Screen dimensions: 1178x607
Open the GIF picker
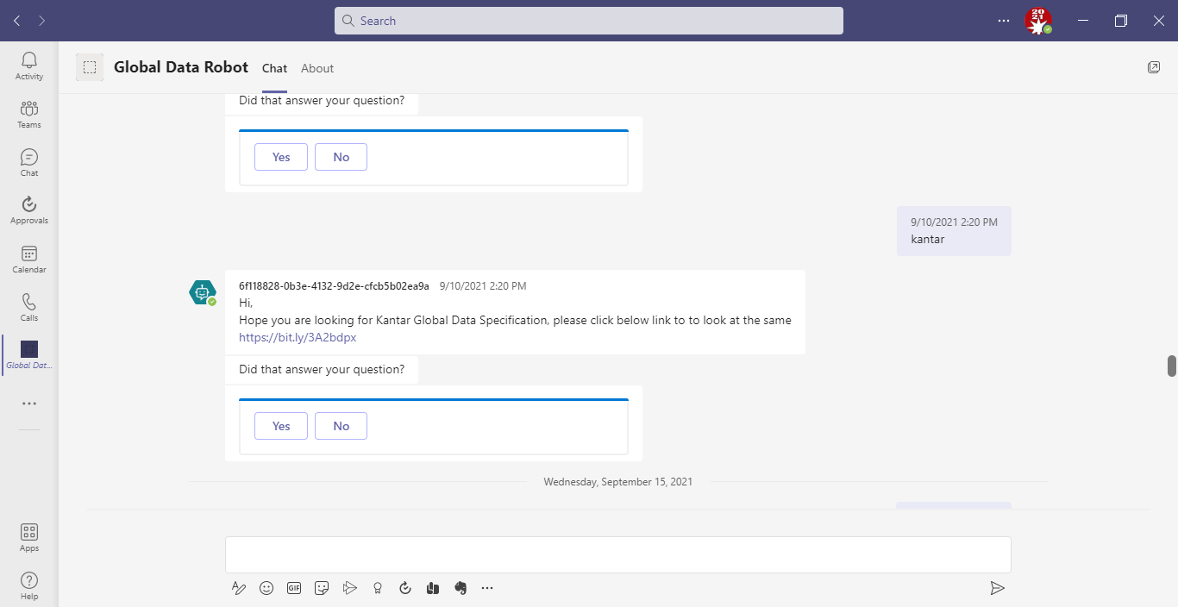pos(294,588)
